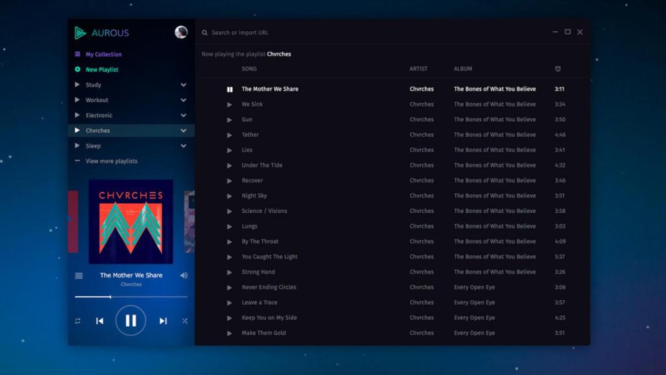Go back to the previous track
This screenshot has width=666, height=375.
point(100,321)
